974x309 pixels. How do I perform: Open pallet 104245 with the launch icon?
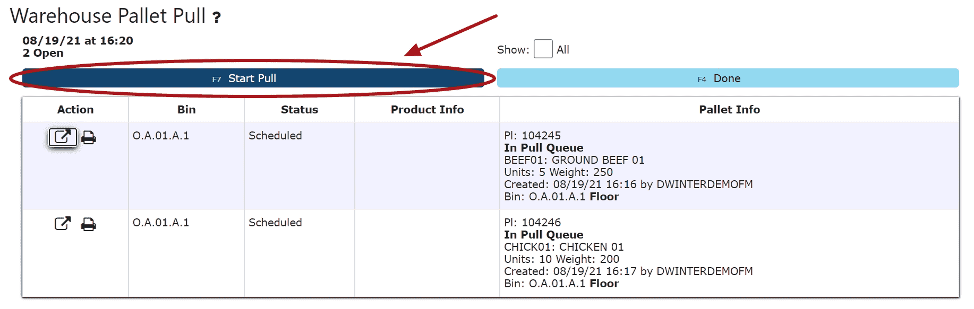pyautogui.click(x=63, y=137)
